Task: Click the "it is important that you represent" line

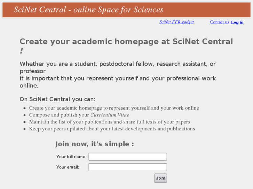Action: click(x=118, y=79)
